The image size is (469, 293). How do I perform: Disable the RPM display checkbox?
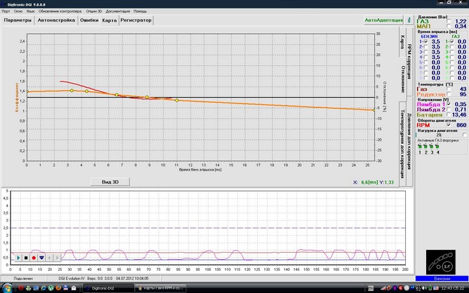pos(448,125)
